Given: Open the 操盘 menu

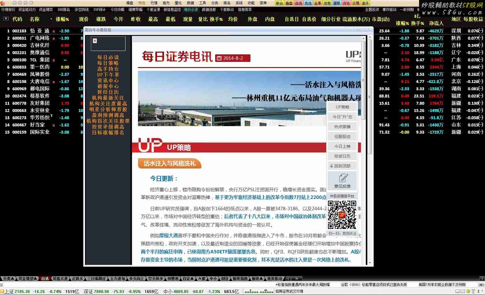Looking at the screenshot, I should pos(130,3).
